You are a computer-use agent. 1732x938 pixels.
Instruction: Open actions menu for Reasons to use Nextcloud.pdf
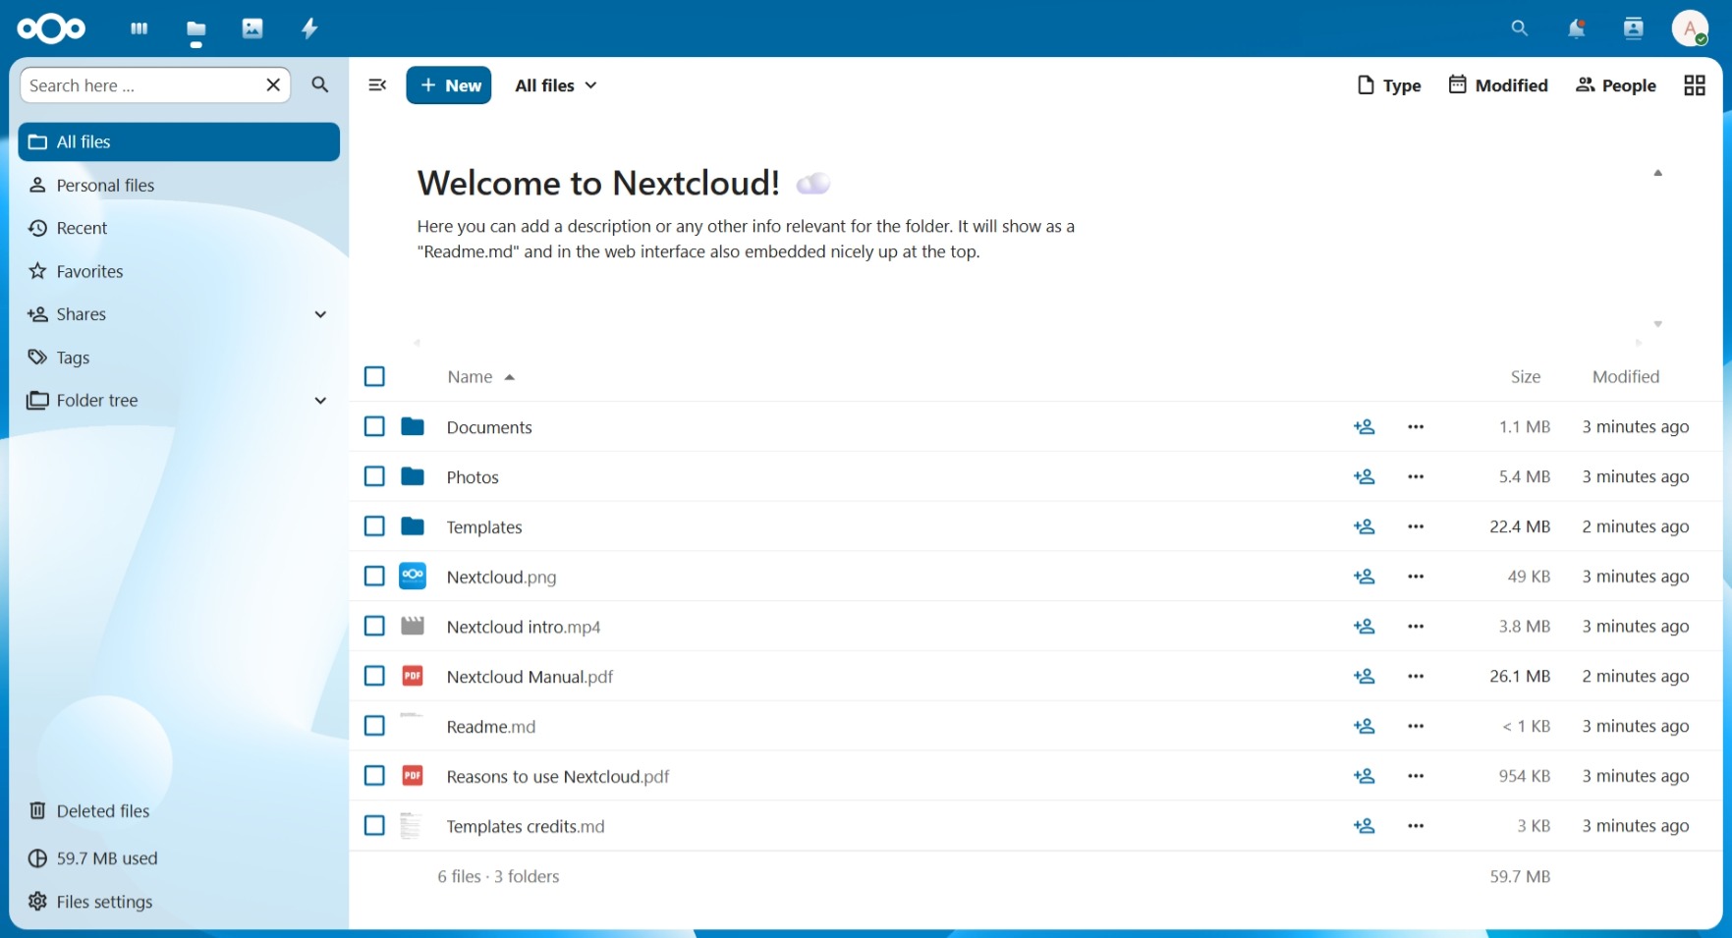pos(1416,776)
